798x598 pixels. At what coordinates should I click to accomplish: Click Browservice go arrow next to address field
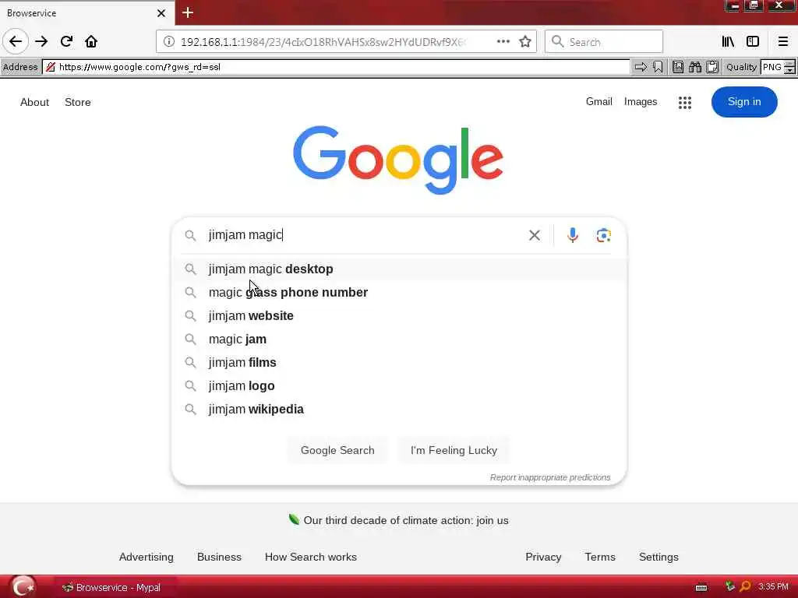click(x=641, y=67)
